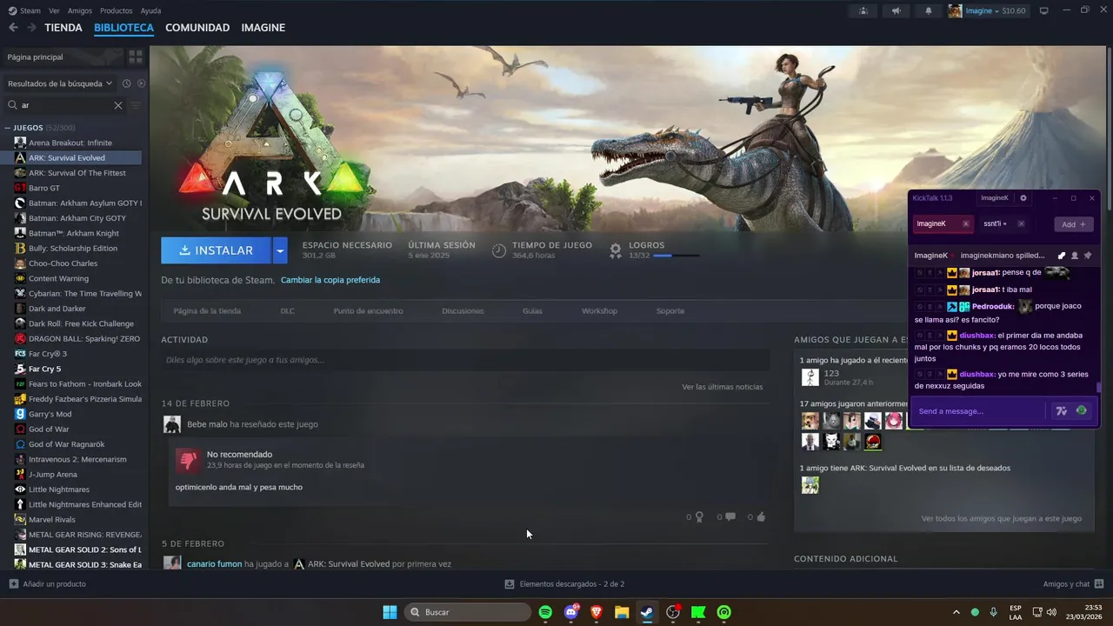The width and height of the screenshot is (1113, 626).
Task: Click the INSTALAR button
Action: click(217, 250)
